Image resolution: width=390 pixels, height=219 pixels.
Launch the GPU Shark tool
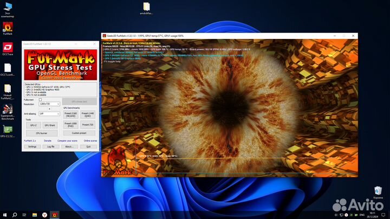point(50,125)
